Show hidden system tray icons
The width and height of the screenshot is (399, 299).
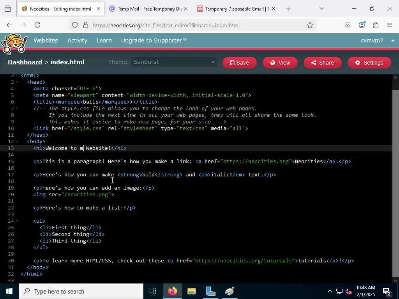pyautogui.click(x=330, y=291)
